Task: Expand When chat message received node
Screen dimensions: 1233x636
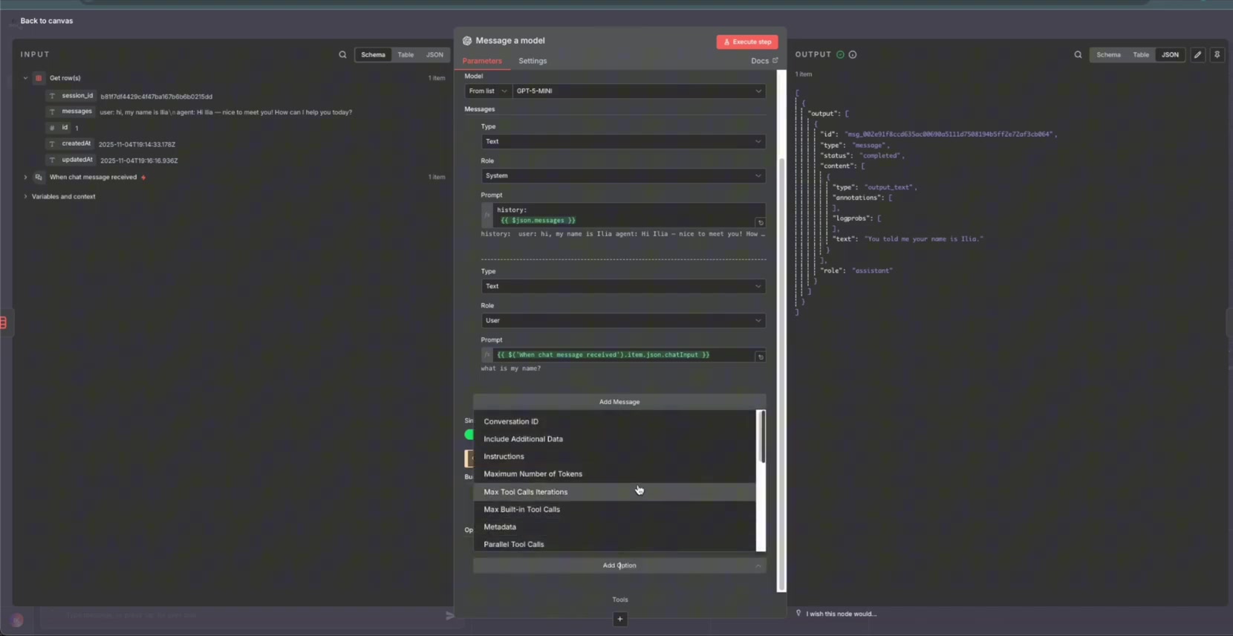Action: (25, 178)
